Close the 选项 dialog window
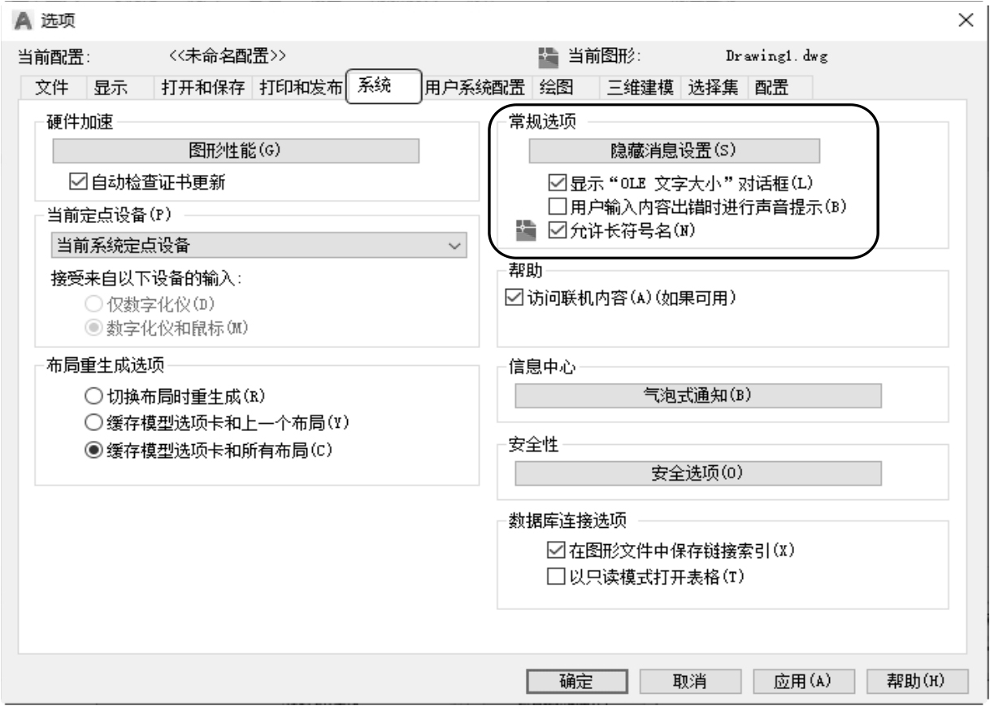This screenshot has height=706, width=990. tap(966, 20)
